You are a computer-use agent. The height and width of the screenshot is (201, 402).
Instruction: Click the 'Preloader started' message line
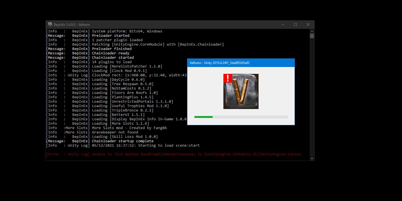click(x=88, y=36)
